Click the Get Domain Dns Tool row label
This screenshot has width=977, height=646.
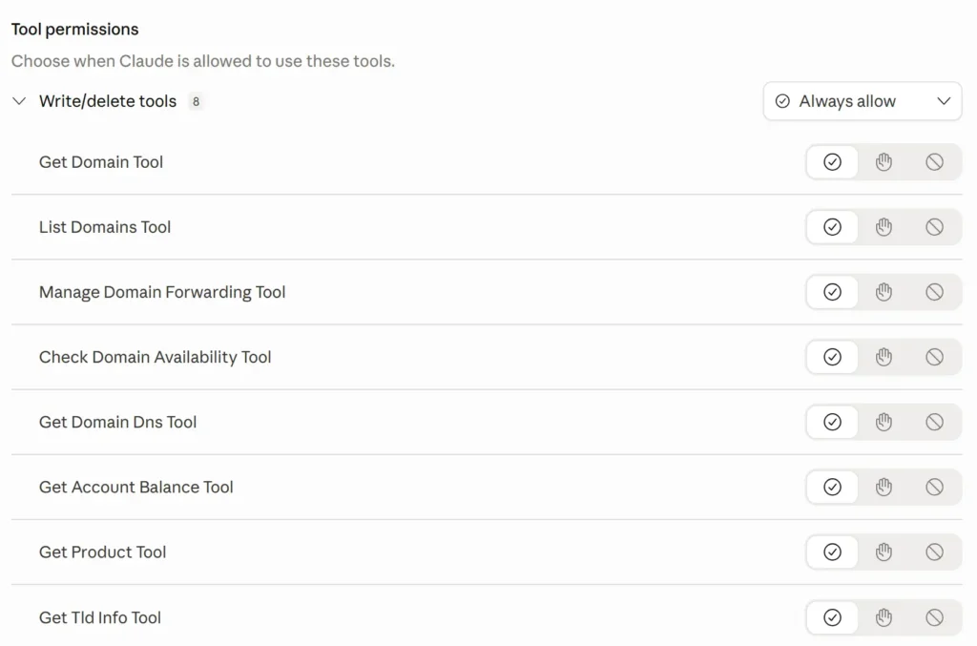(x=117, y=422)
